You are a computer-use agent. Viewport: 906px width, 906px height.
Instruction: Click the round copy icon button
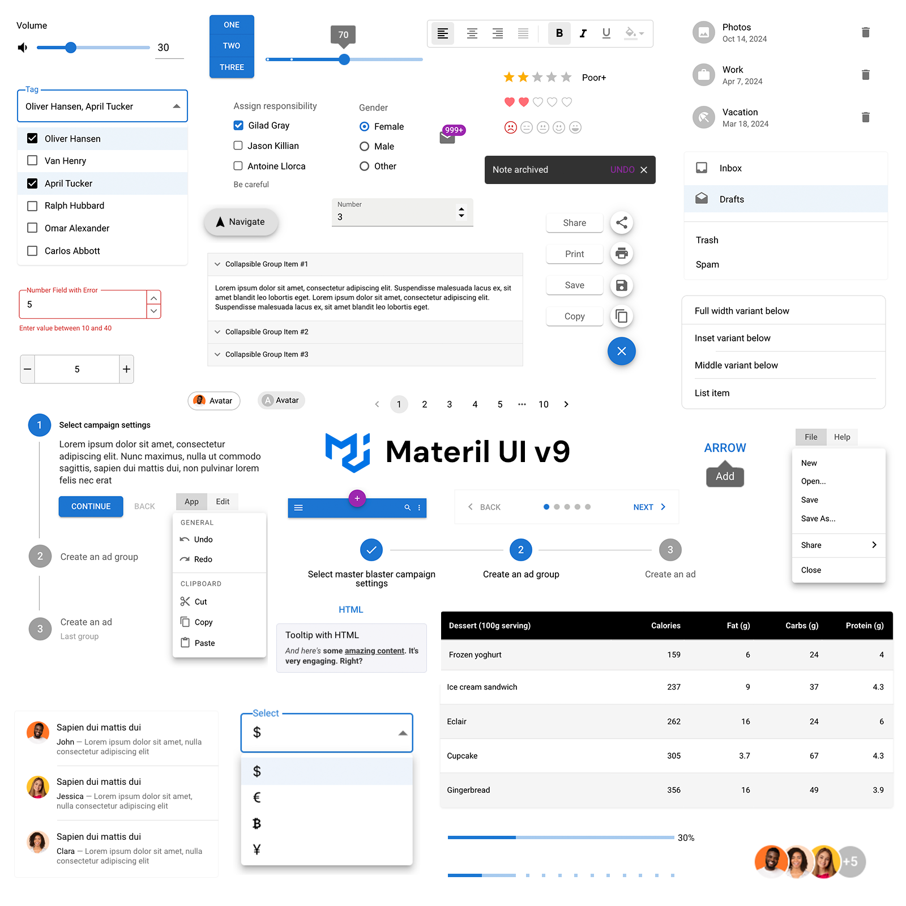(x=621, y=316)
